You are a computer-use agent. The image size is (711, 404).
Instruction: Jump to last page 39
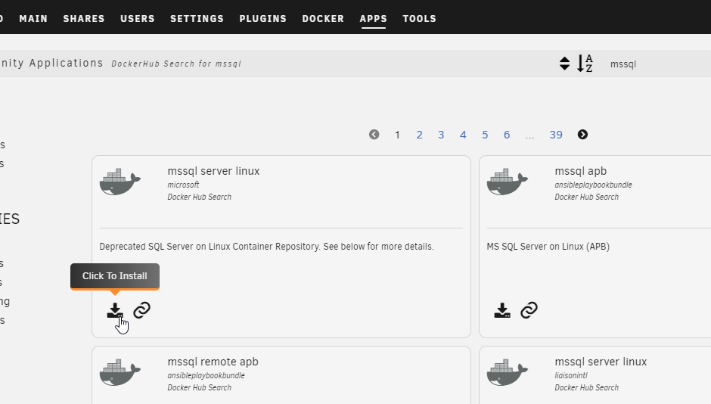point(556,135)
